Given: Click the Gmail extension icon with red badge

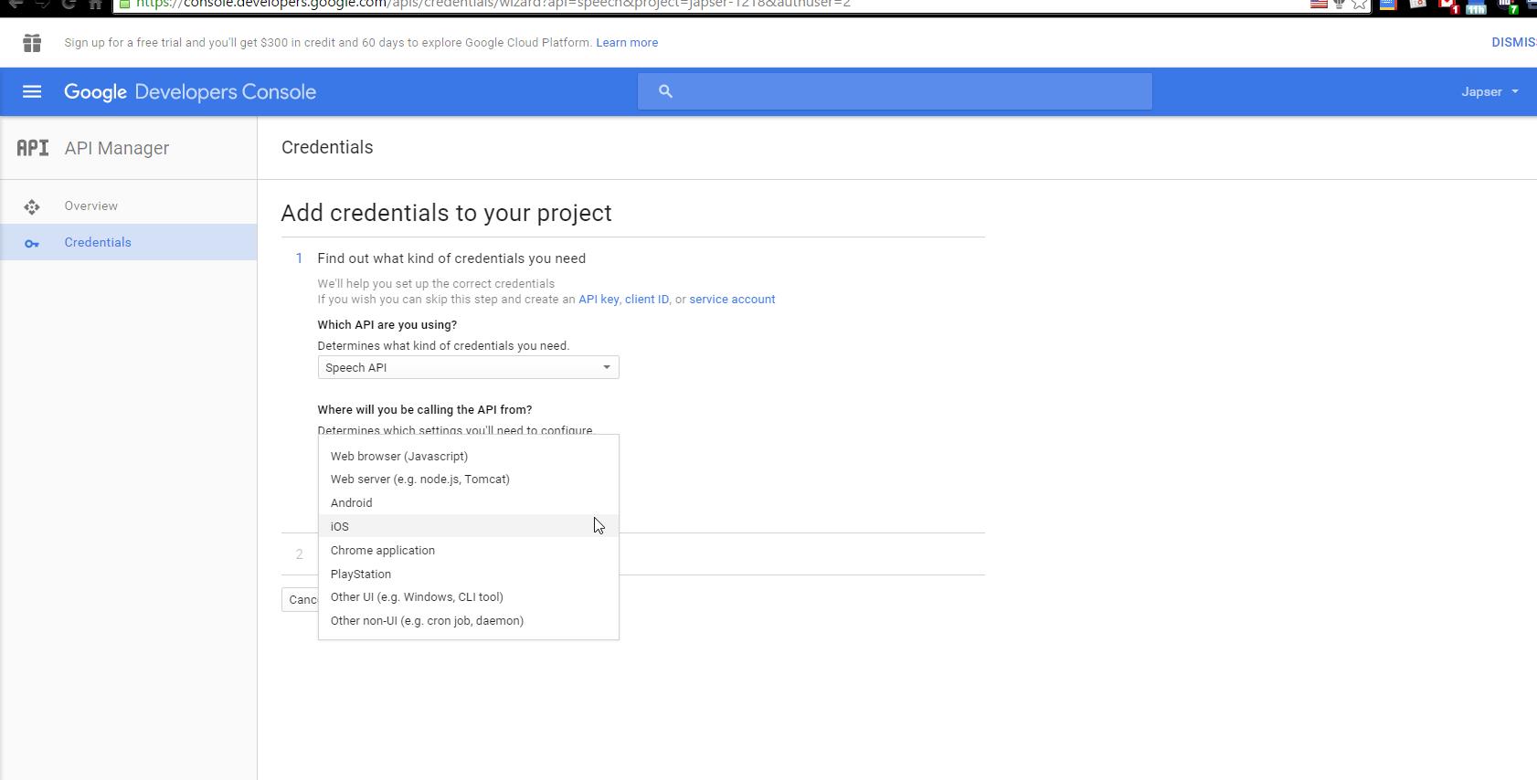Looking at the screenshot, I should click(1448, 5).
